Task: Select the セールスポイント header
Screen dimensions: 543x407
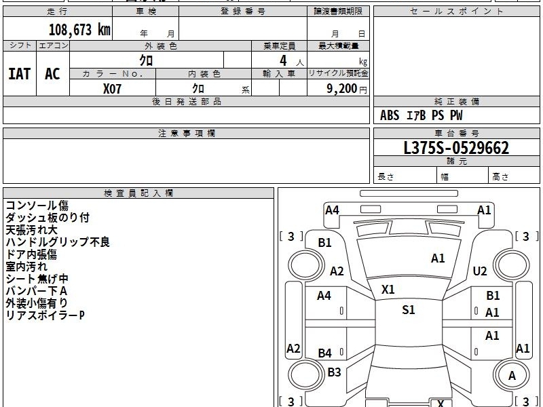Action: tap(456, 12)
